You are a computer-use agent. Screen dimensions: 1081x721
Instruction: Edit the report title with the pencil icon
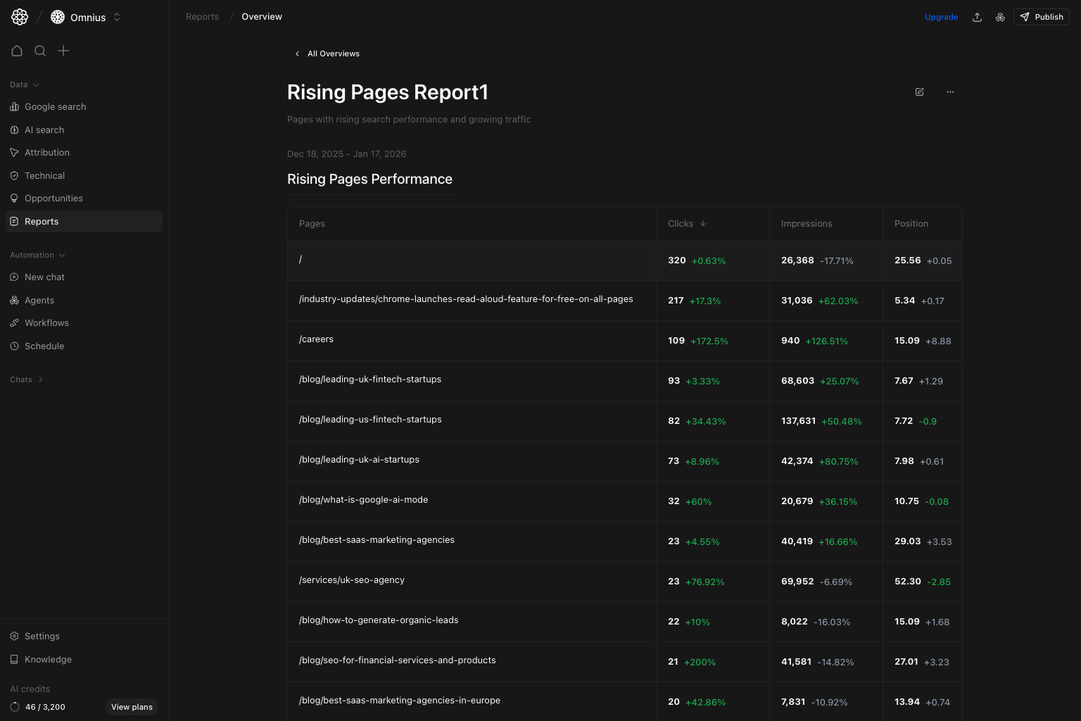coord(919,92)
